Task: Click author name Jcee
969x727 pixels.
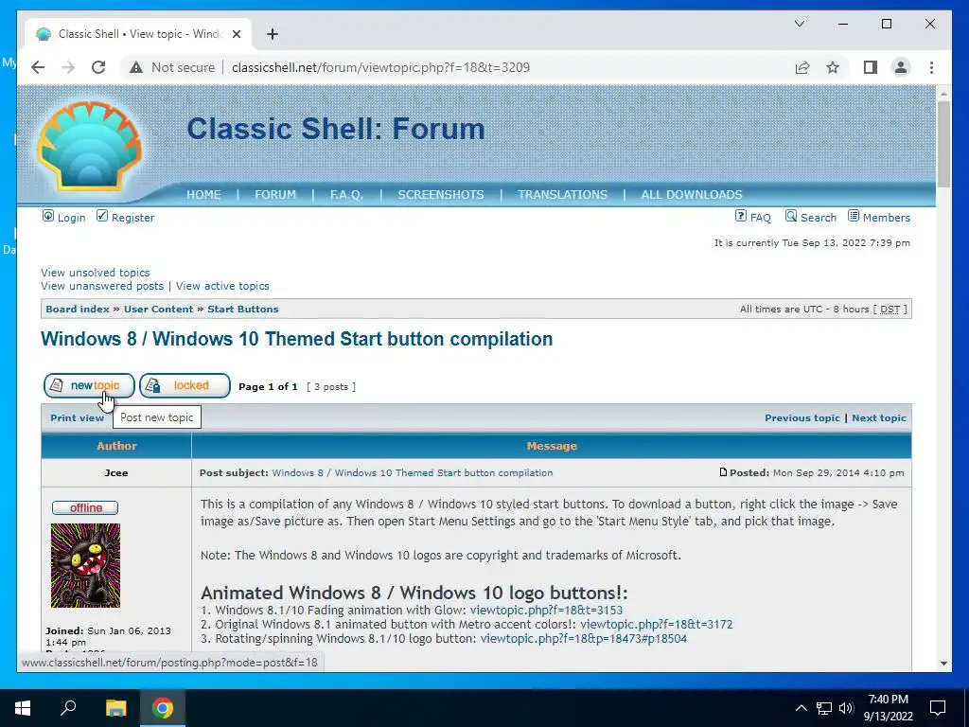Action: point(116,473)
